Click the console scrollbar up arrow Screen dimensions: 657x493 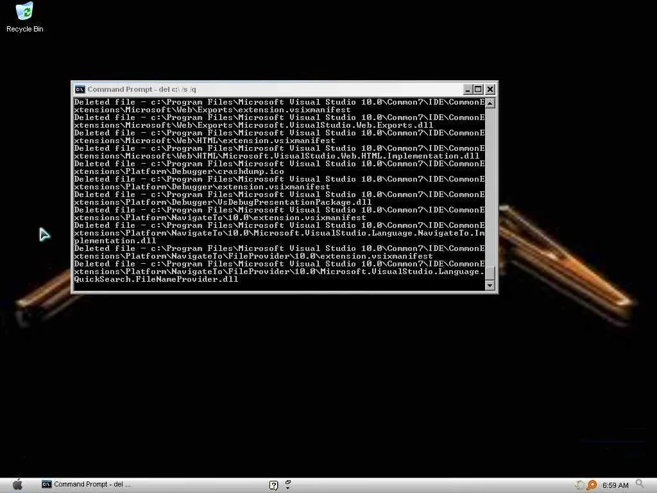(x=490, y=103)
